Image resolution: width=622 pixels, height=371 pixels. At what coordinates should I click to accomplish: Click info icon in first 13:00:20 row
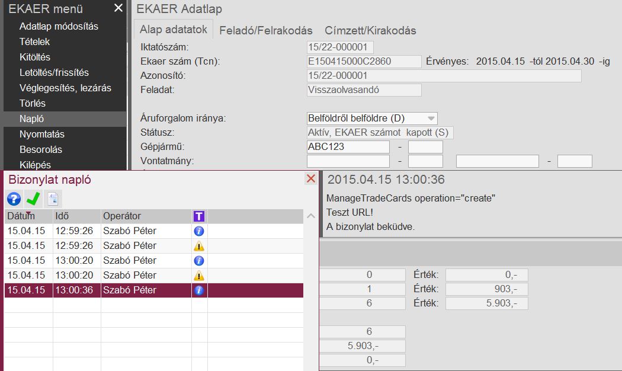pyautogui.click(x=199, y=261)
